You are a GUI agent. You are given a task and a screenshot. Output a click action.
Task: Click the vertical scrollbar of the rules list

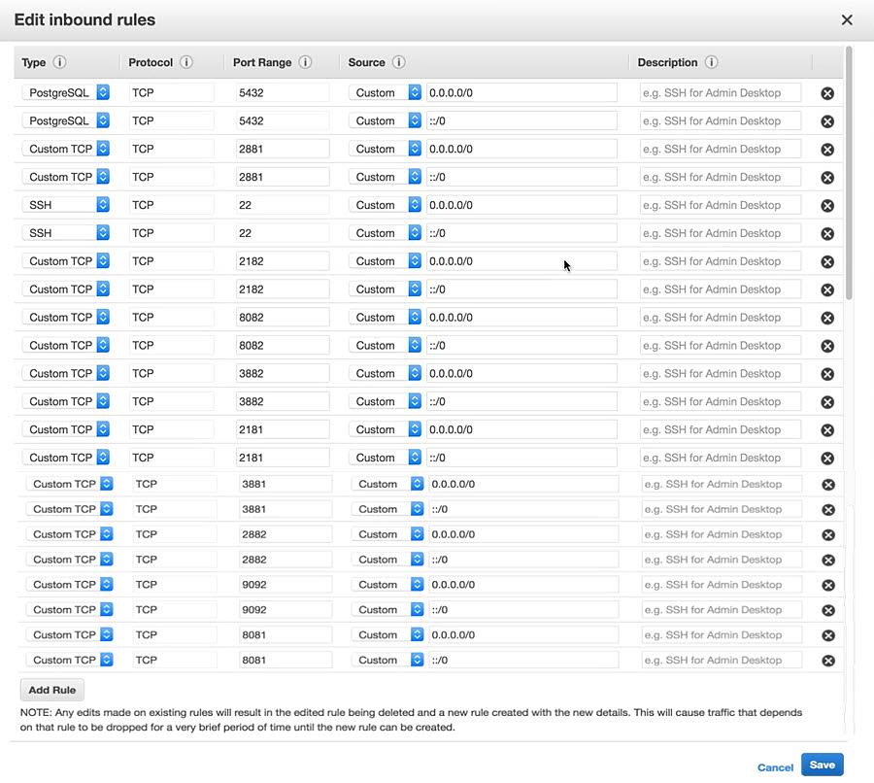click(849, 173)
